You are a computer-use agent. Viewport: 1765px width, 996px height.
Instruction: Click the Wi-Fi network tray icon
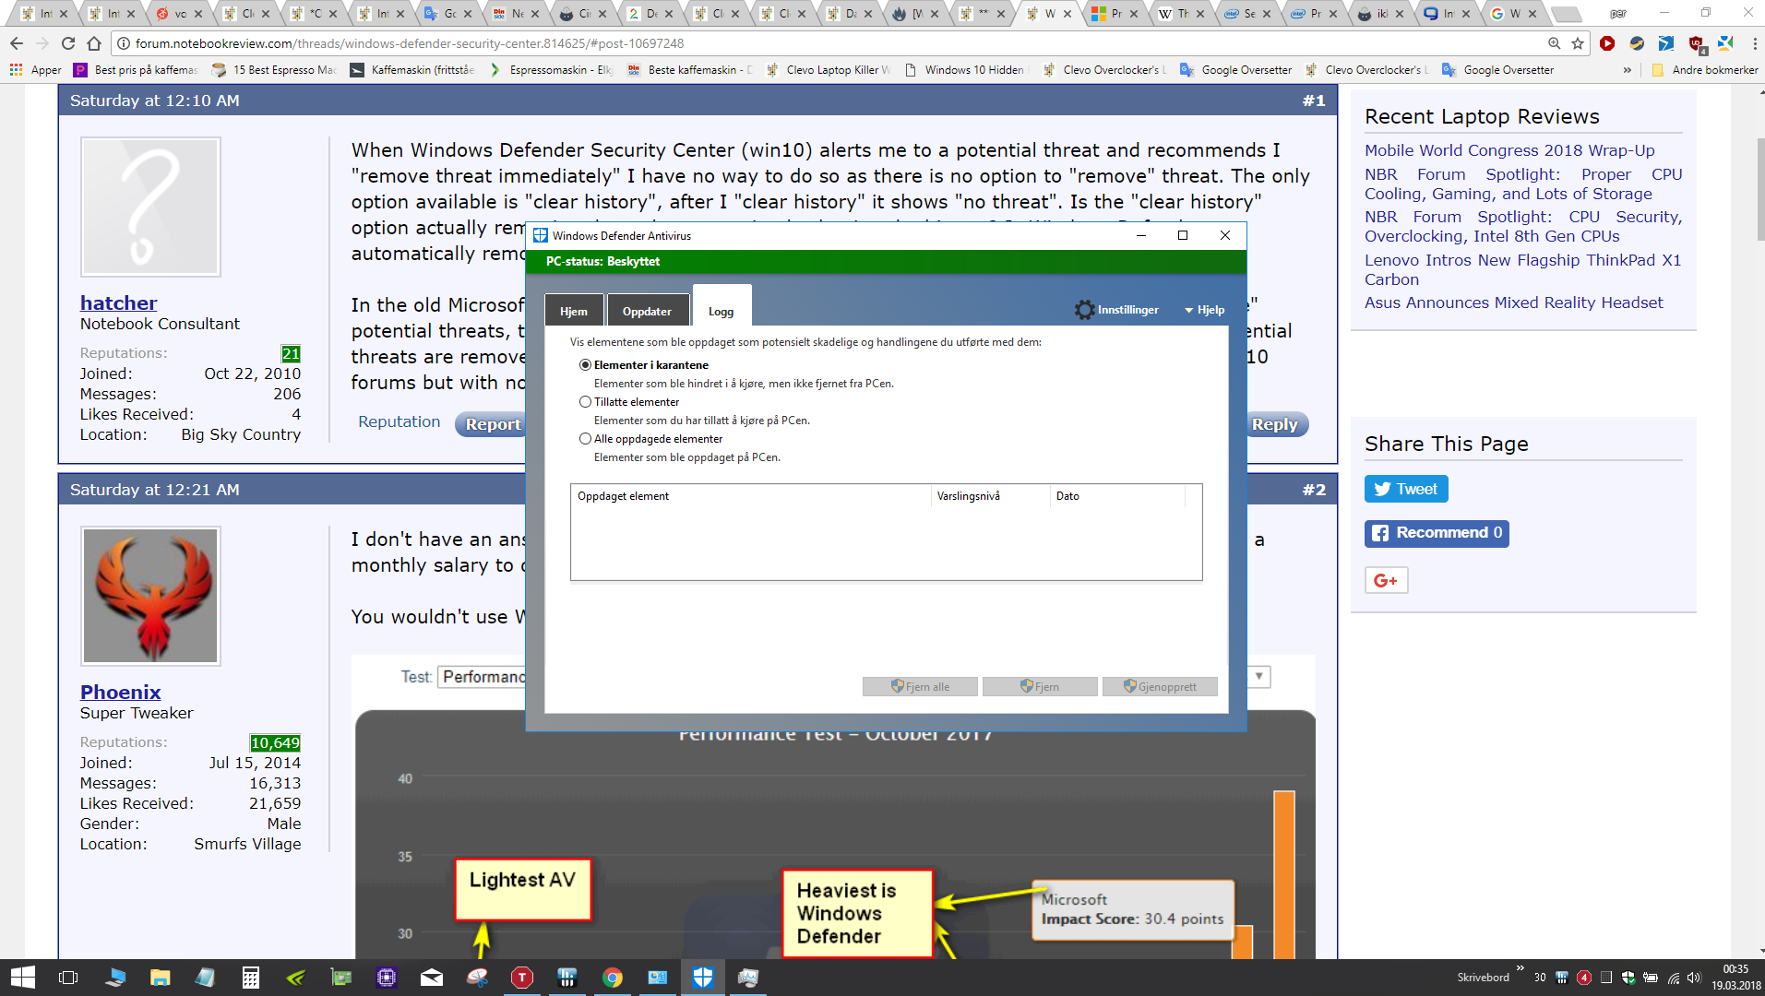coord(1674,978)
